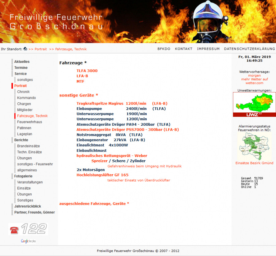Open Berichte in the sidebar
This screenshot has width=276, height=256.
pos(21,140)
